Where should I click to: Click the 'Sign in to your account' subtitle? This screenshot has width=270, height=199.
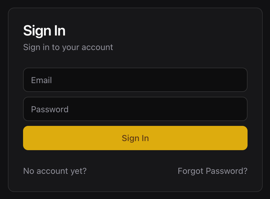coord(68,47)
